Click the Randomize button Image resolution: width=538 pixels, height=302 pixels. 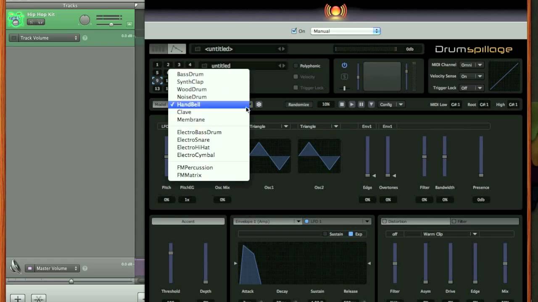(298, 104)
